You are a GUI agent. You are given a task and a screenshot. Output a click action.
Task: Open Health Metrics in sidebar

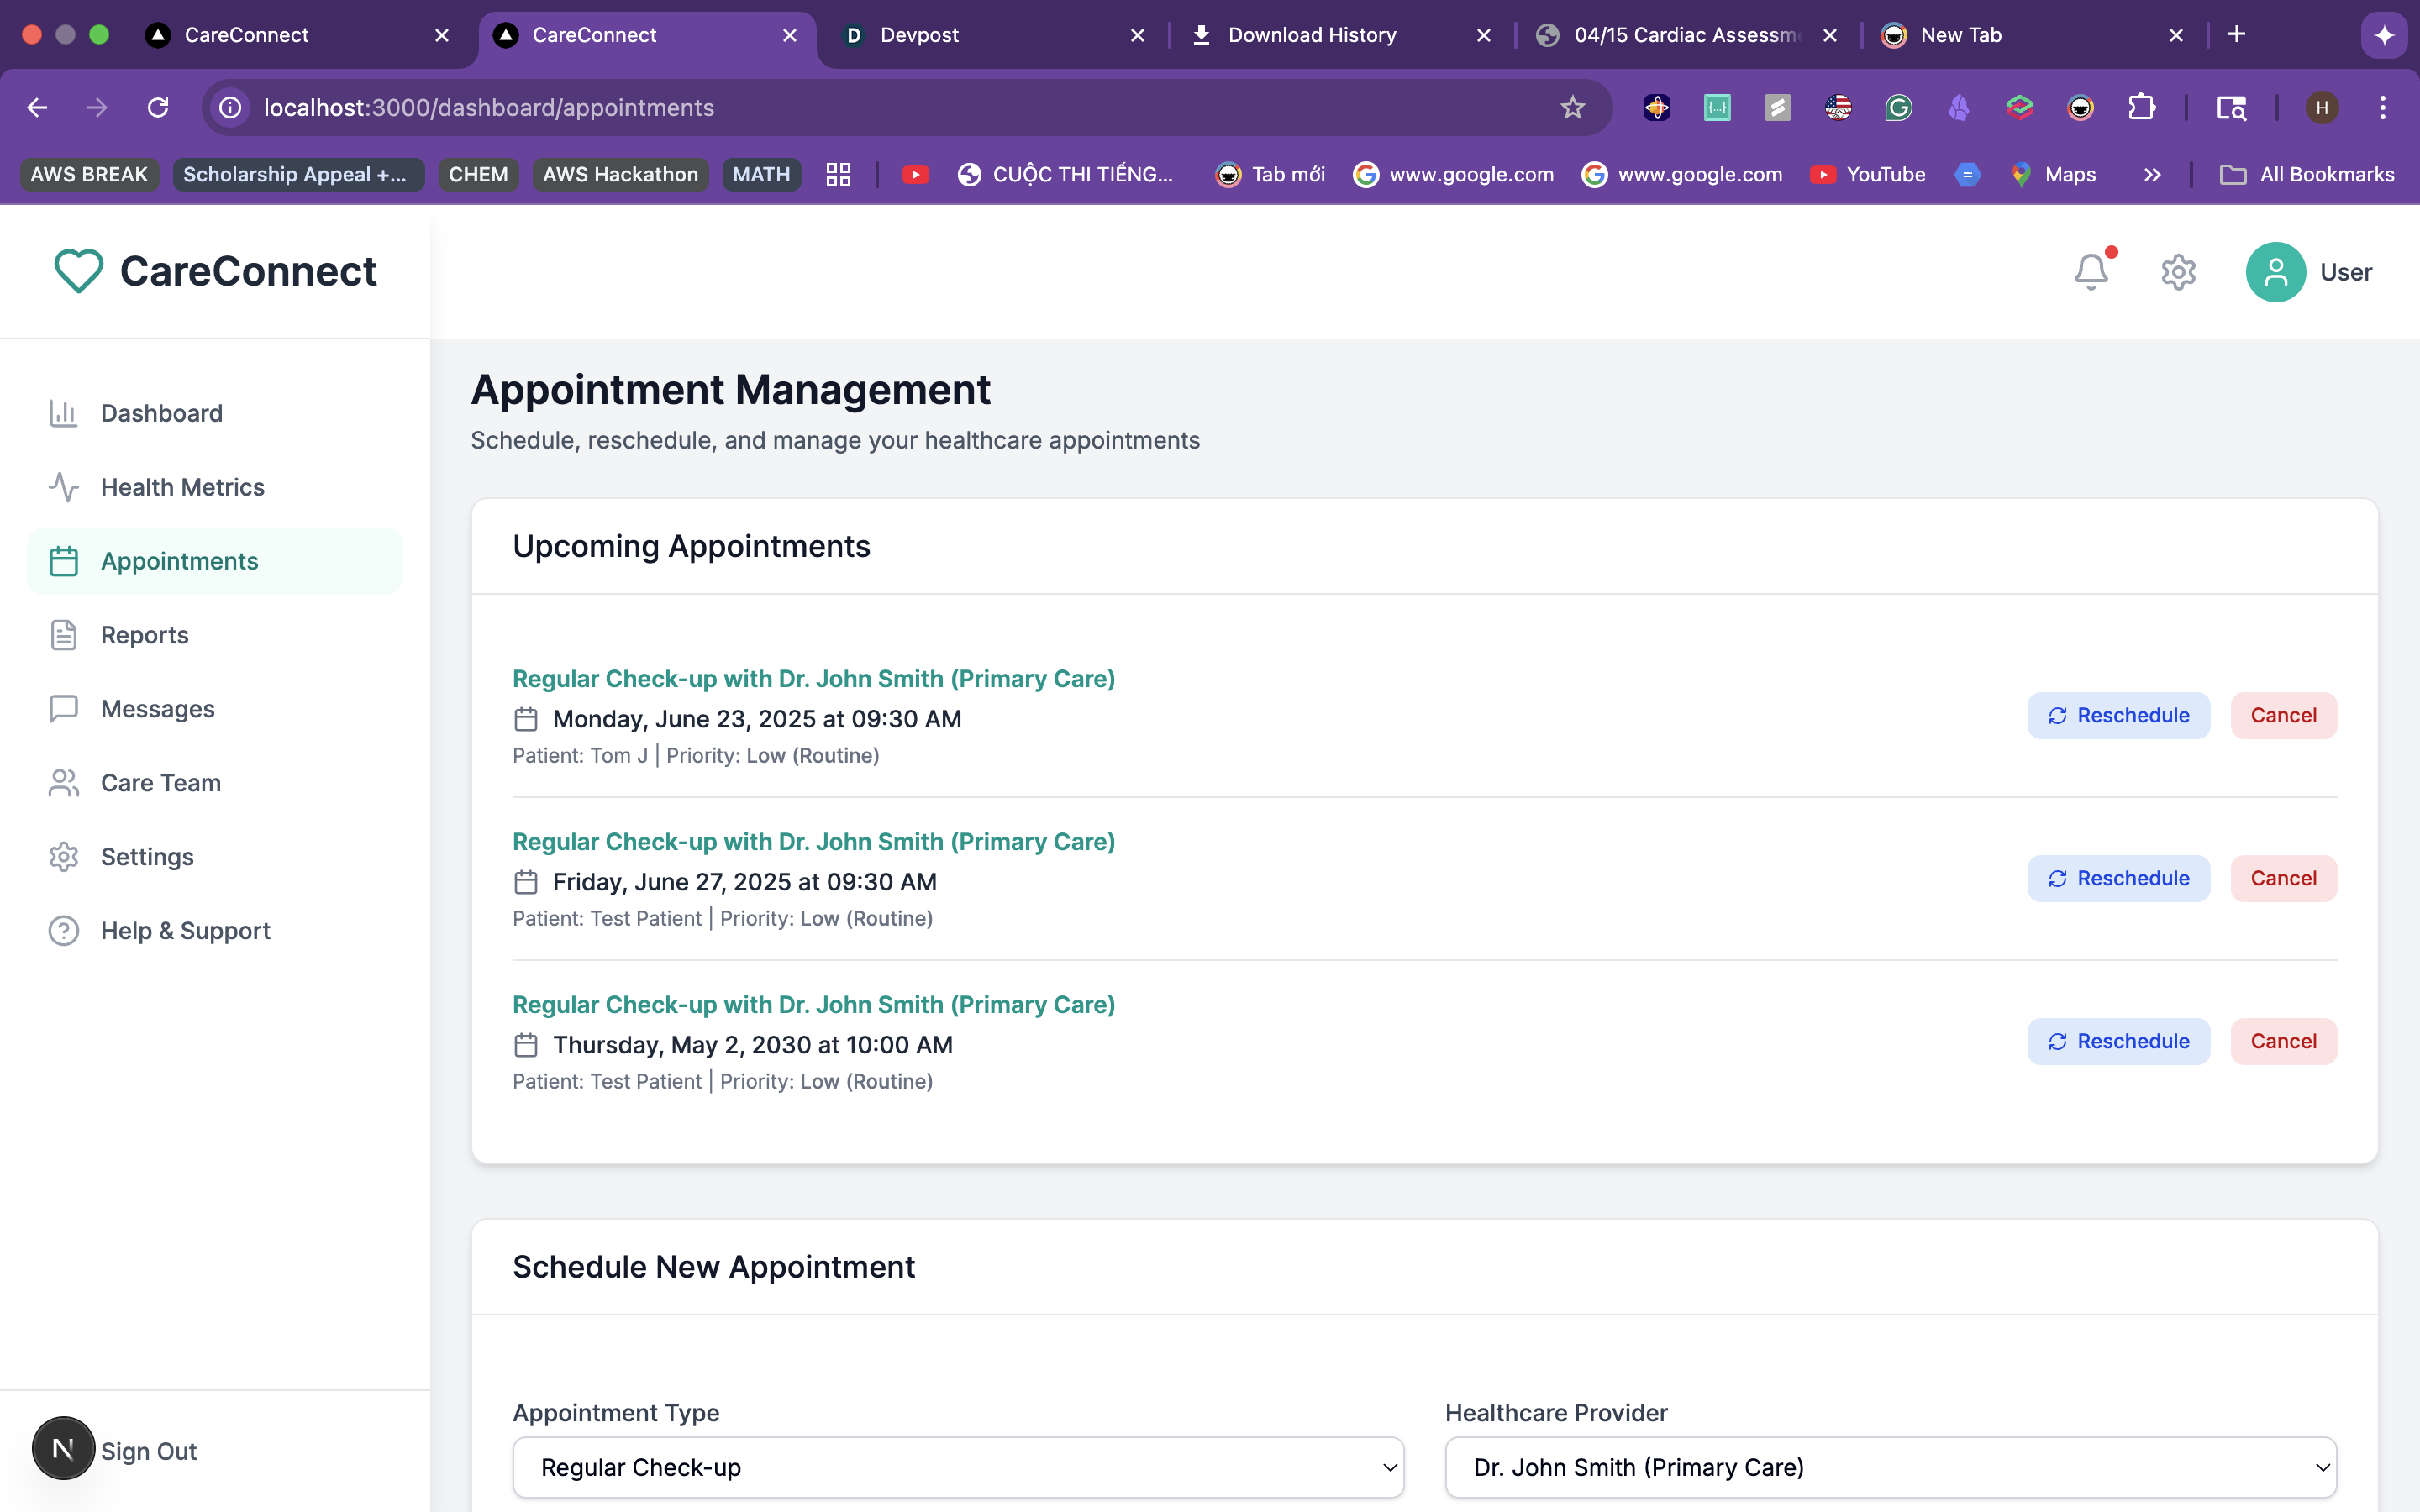pos(182,487)
